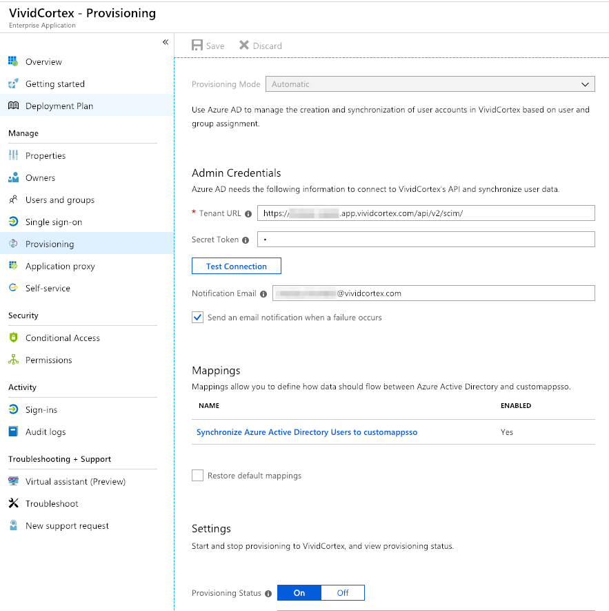Viewport: 609px width, 611px height.
Task: Click the ENABLED column header
Action: click(x=516, y=406)
